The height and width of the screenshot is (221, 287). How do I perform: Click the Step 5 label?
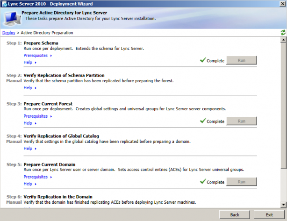point(14,164)
